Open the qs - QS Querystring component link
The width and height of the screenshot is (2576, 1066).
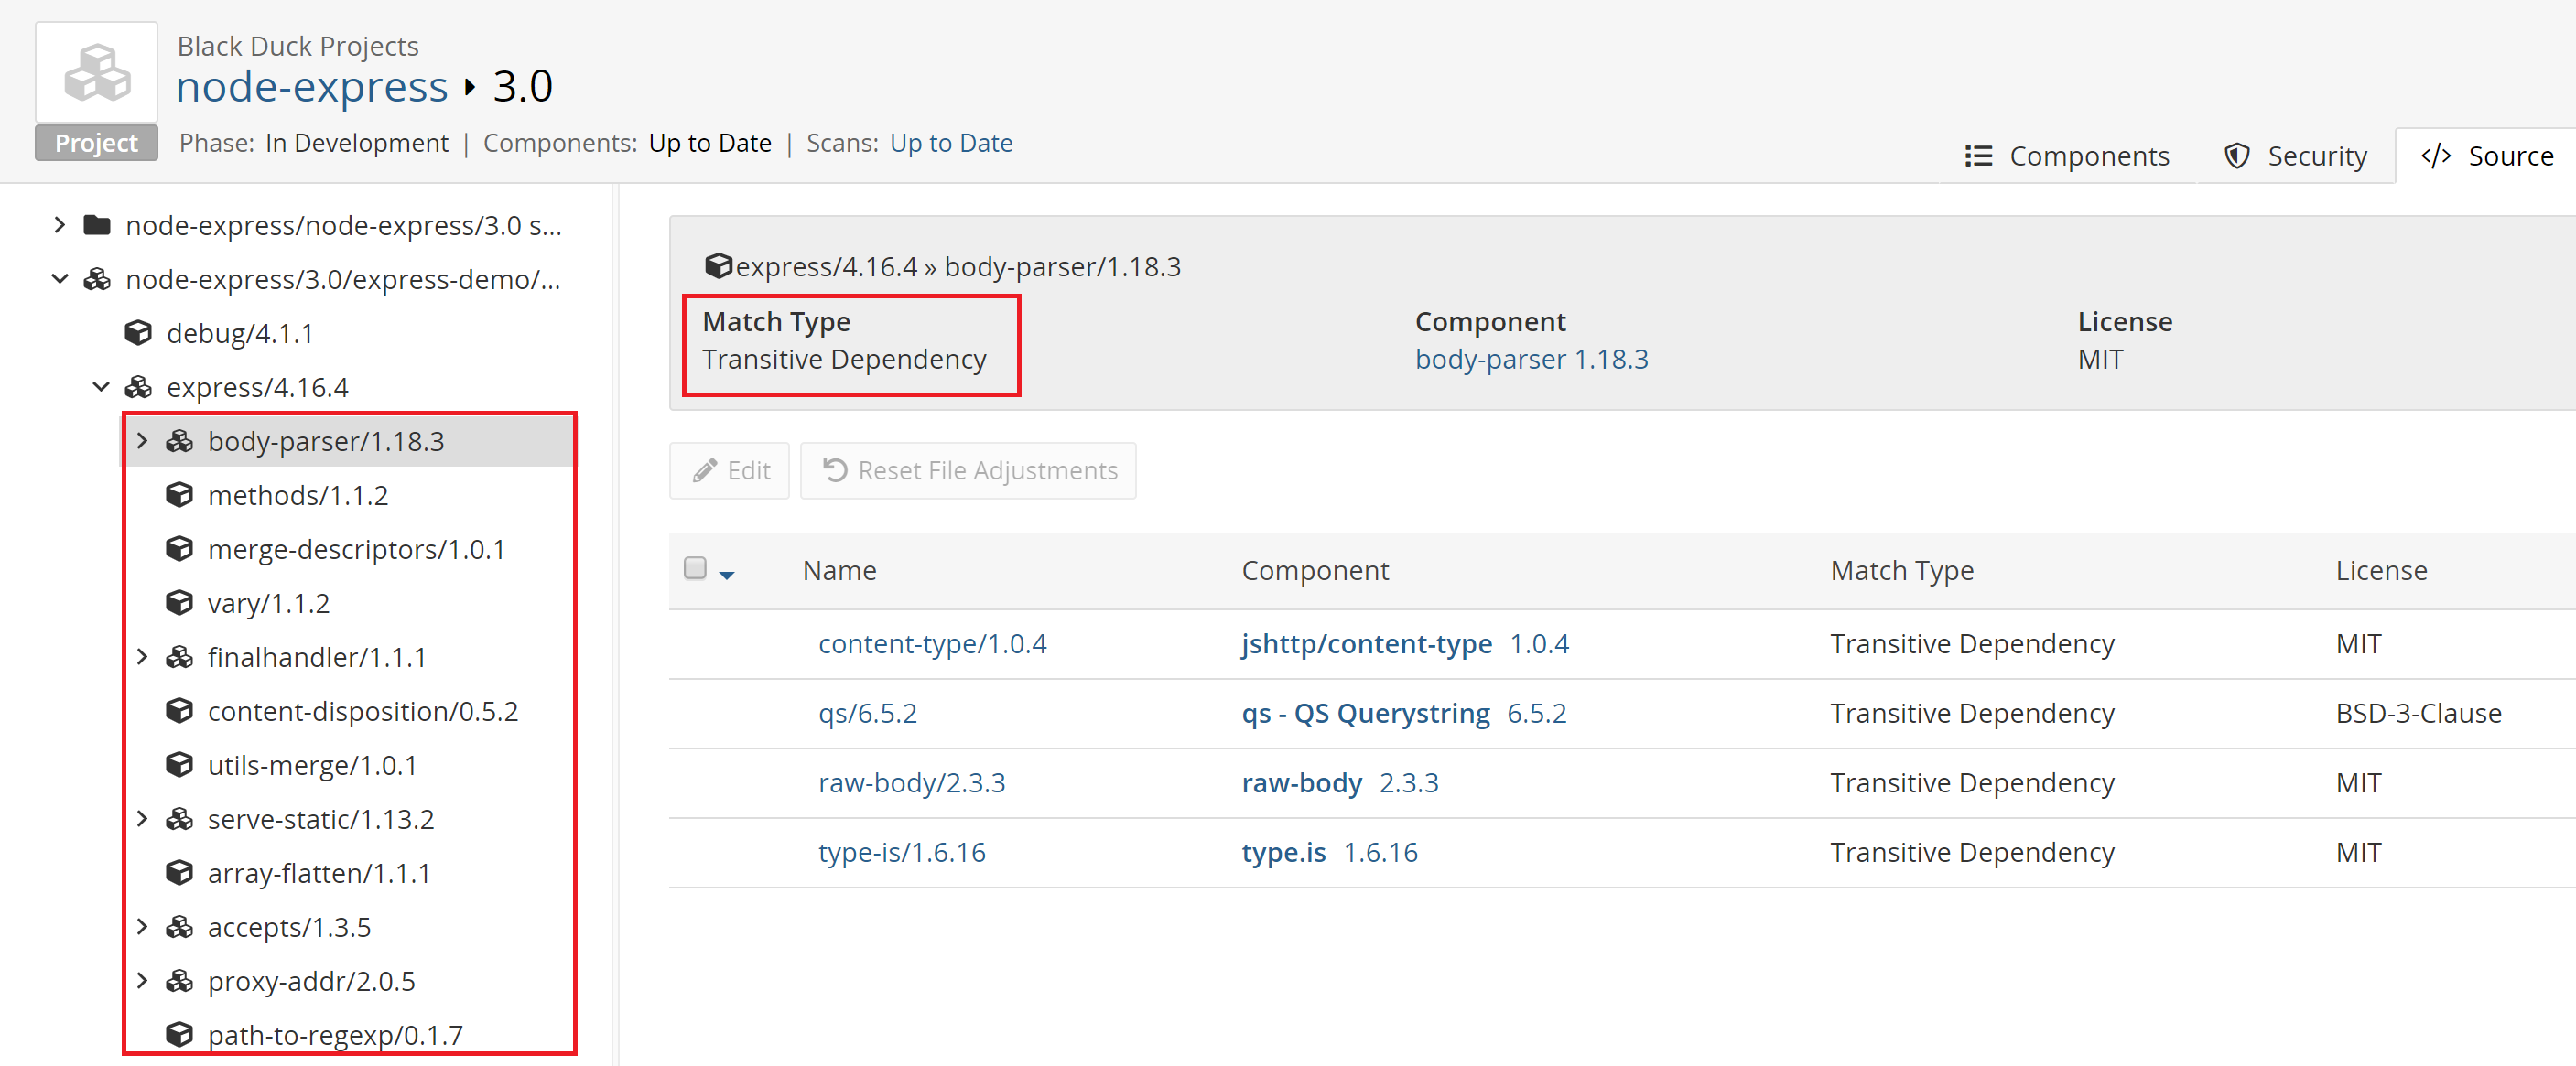[1365, 713]
